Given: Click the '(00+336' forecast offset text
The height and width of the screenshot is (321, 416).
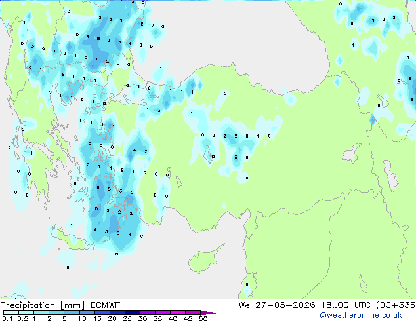Looking at the screenshot, I should (x=396, y=305).
